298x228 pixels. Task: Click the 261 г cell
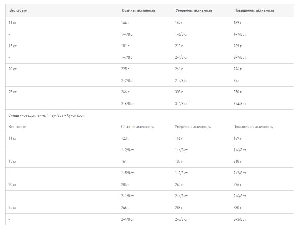click(179, 69)
